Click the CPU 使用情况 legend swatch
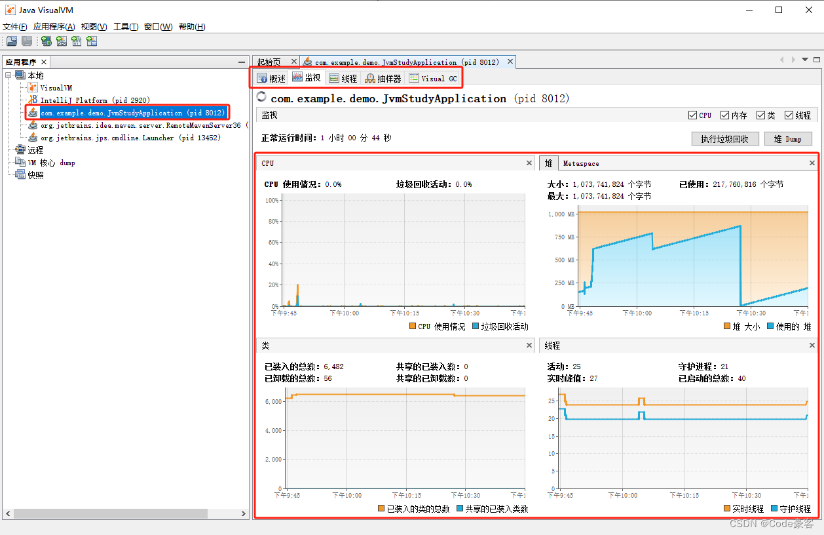Viewport: 824px width, 535px height. click(413, 326)
